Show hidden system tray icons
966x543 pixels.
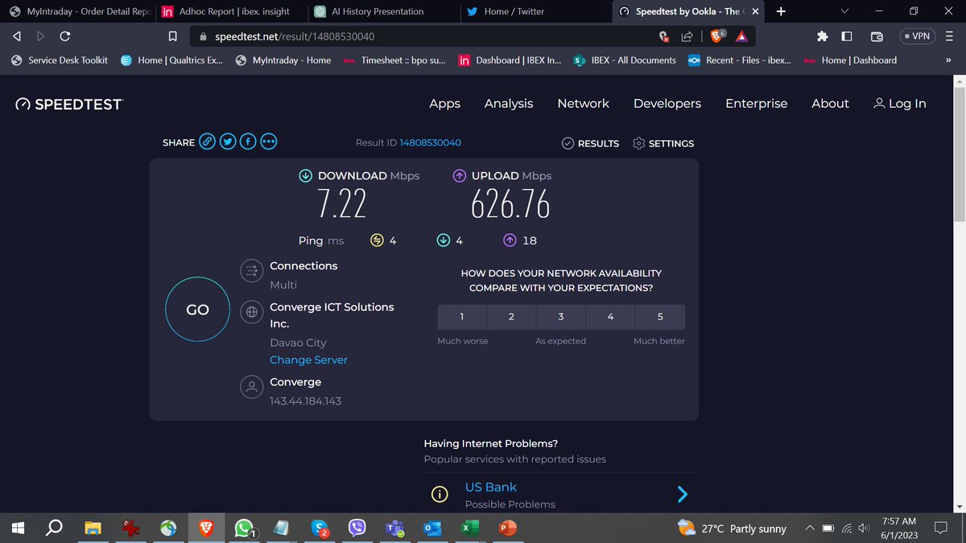pos(809,529)
